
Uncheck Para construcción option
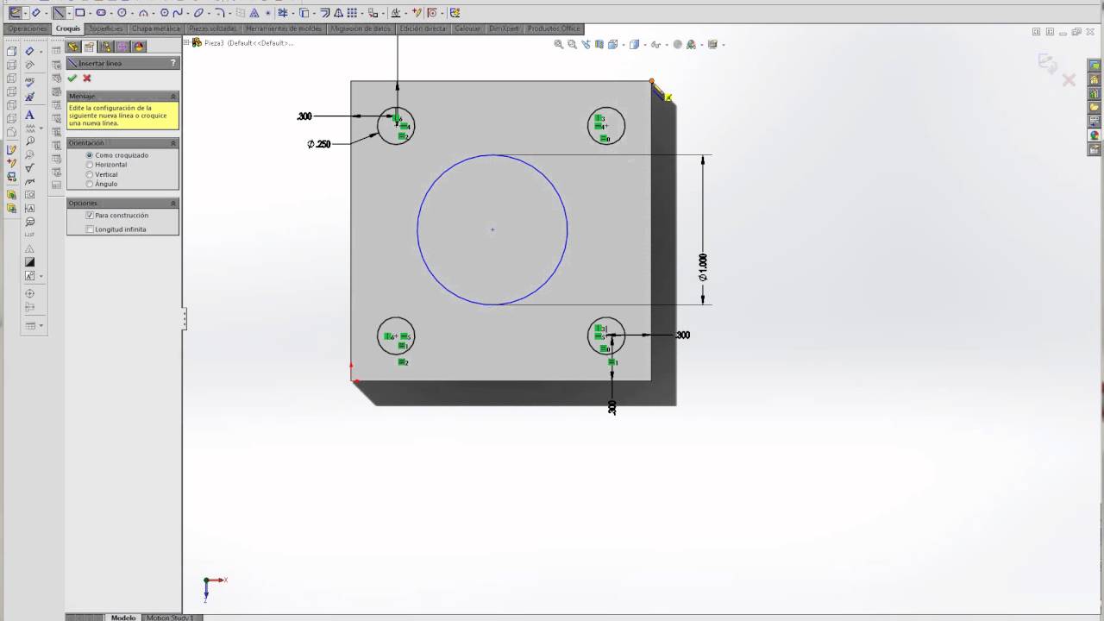90,215
